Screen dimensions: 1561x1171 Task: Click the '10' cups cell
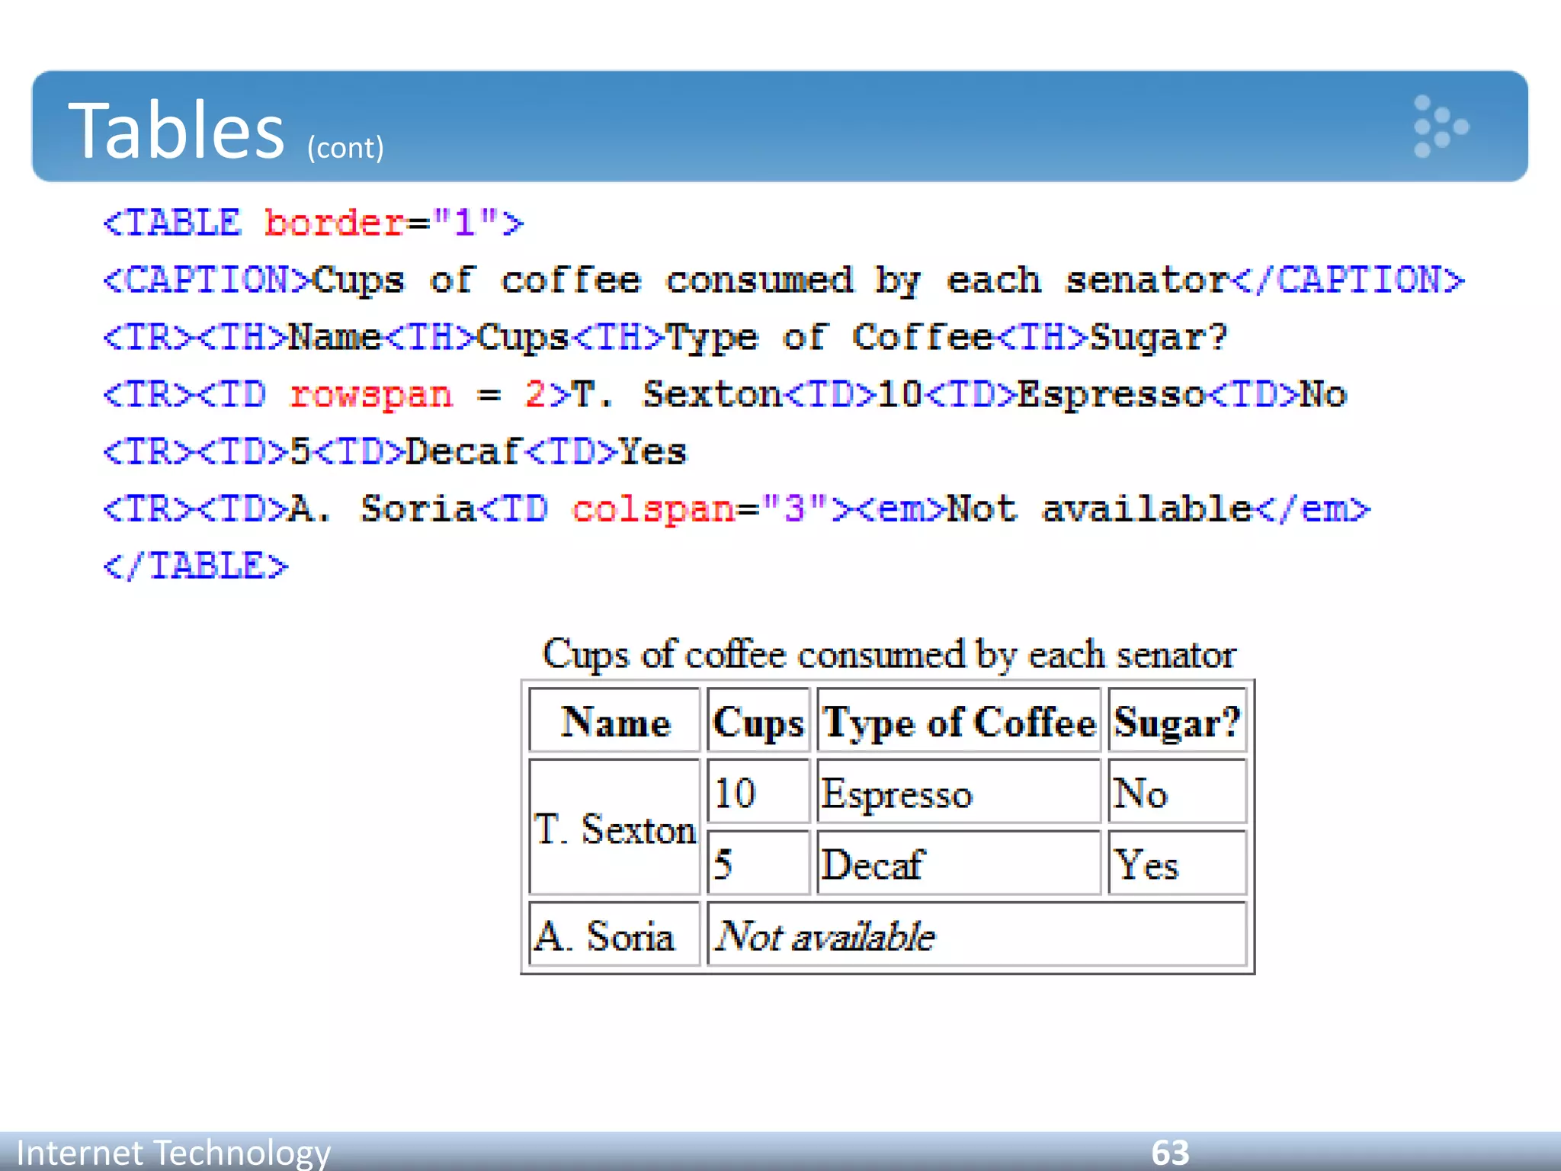click(x=758, y=791)
